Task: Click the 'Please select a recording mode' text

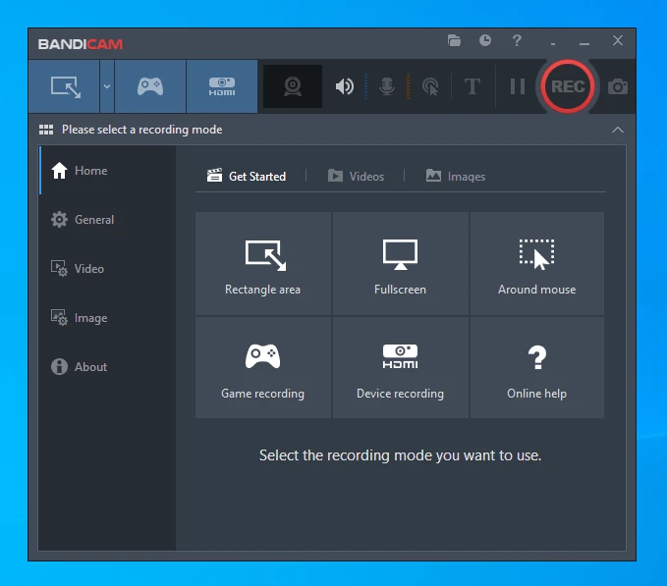Action: click(142, 130)
